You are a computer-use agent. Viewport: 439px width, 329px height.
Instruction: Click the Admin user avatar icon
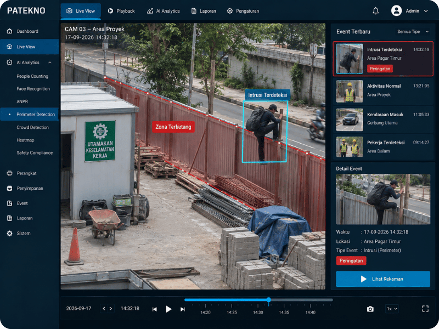pyautogui.click(x=396, y=10)
